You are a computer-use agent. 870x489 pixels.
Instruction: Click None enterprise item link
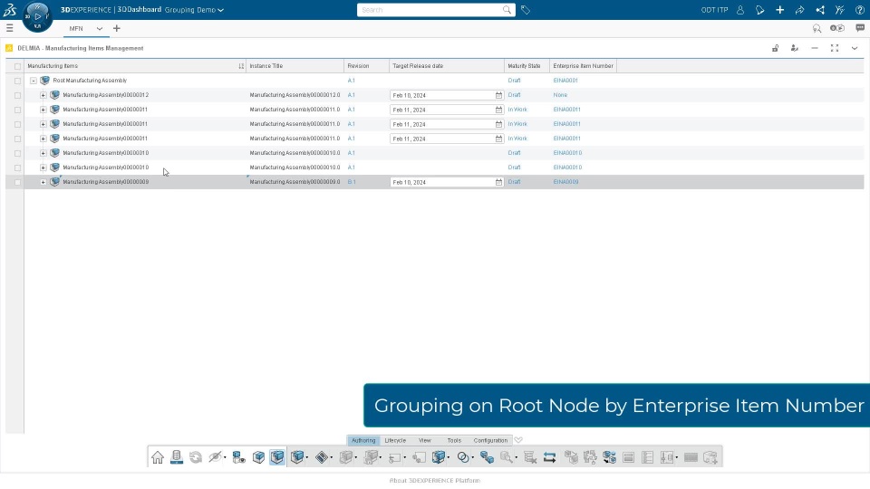[x=560, y=95]
